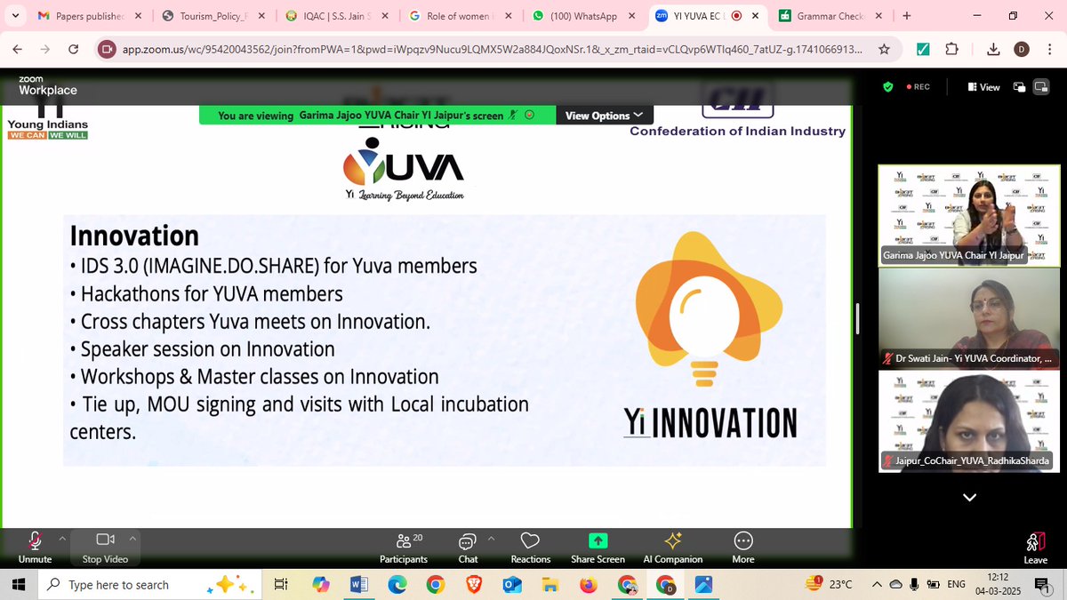The width and height of the screenshot is (1067, 600).
Task: Click the address bar URL
Action: pyautogui.click(x=491, y=50)
